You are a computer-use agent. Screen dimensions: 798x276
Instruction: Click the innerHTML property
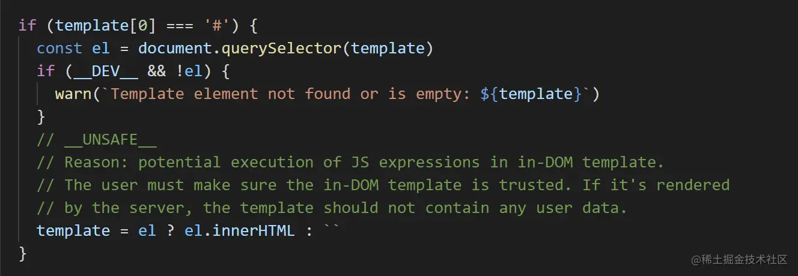pyautogui.click(x=254, y=230)
